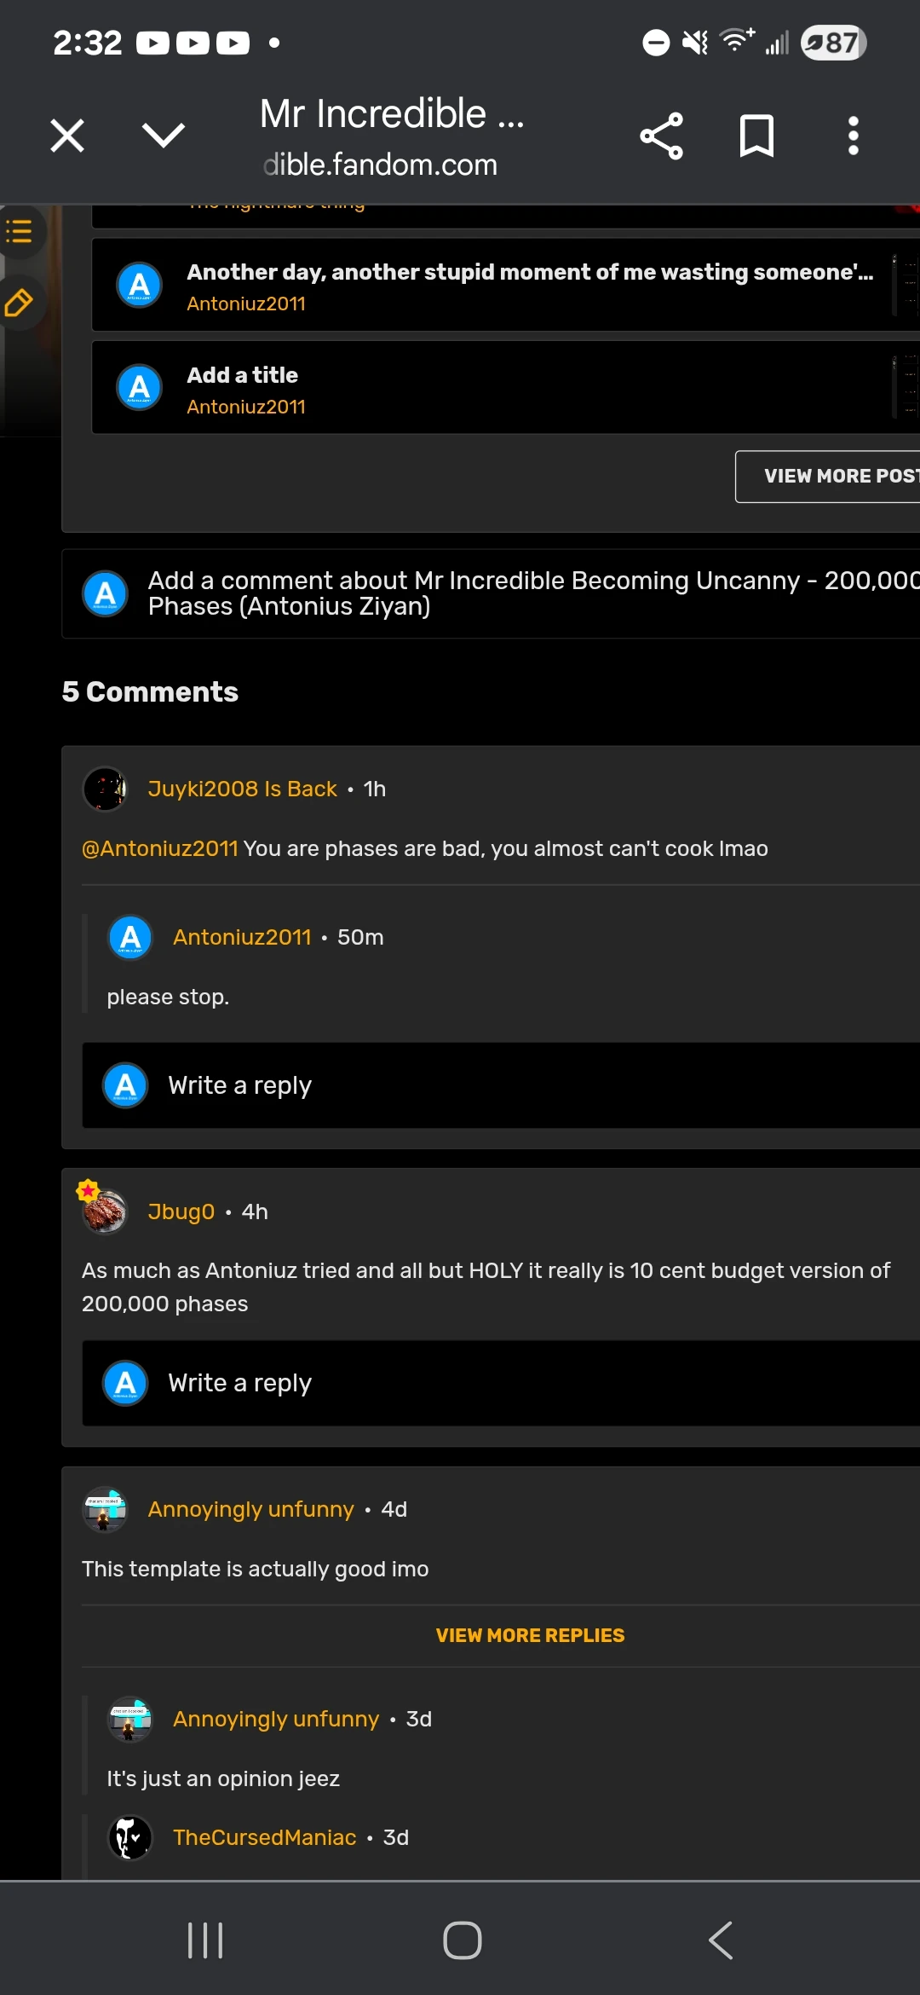Tap the share icon

click(x=661, y=136)
